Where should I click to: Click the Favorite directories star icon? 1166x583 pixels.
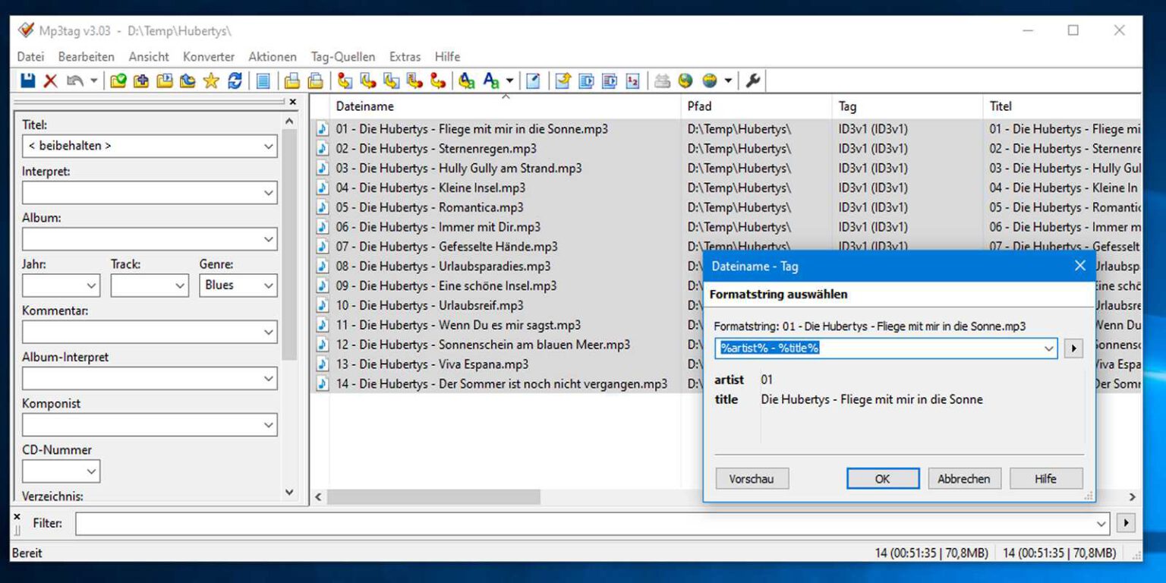tap(210, 80)
